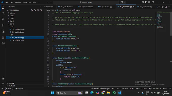The height and width of the screenshot is (96, 172).
Task: Split the editor to the right
Action: pyautogui.click(x=166, y=7)
